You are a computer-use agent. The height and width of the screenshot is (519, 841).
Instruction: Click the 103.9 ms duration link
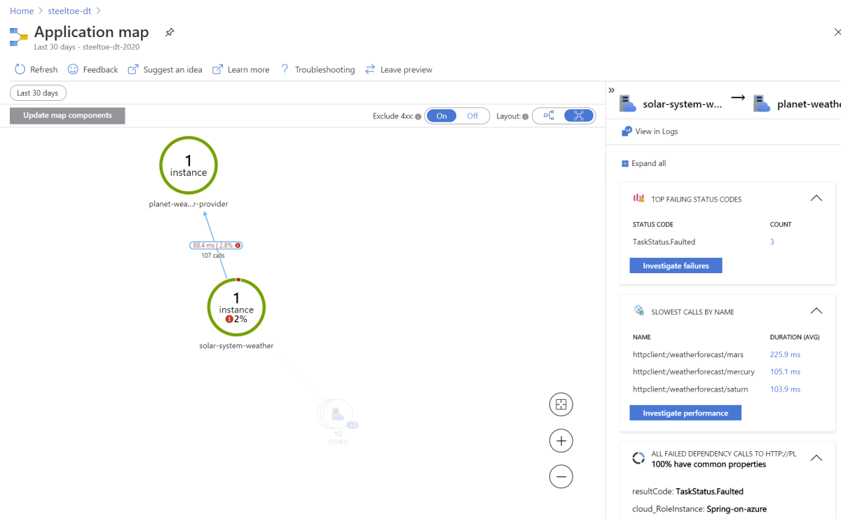pyautogui.click(x=785, y=389)
